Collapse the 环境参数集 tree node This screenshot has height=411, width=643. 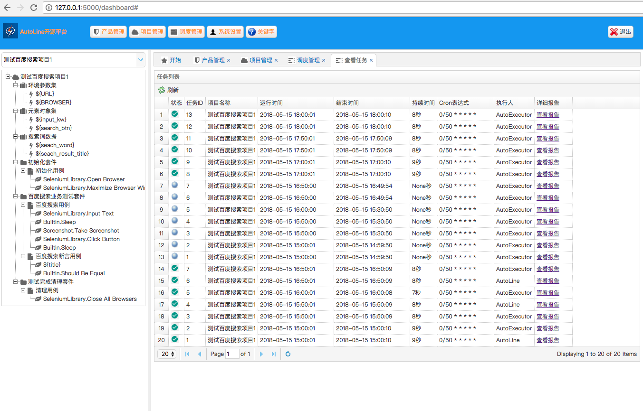click(x=16, y=85)
